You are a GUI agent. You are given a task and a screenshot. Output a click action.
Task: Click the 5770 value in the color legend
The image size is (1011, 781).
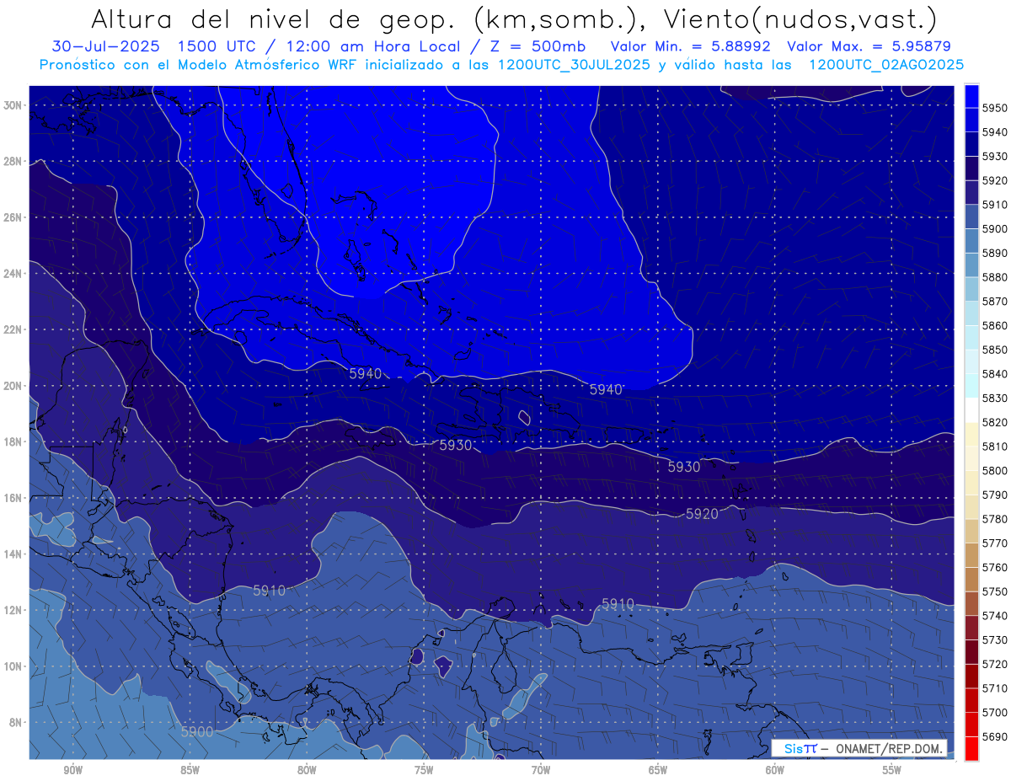pyautogui.click(x=995, y=543)
